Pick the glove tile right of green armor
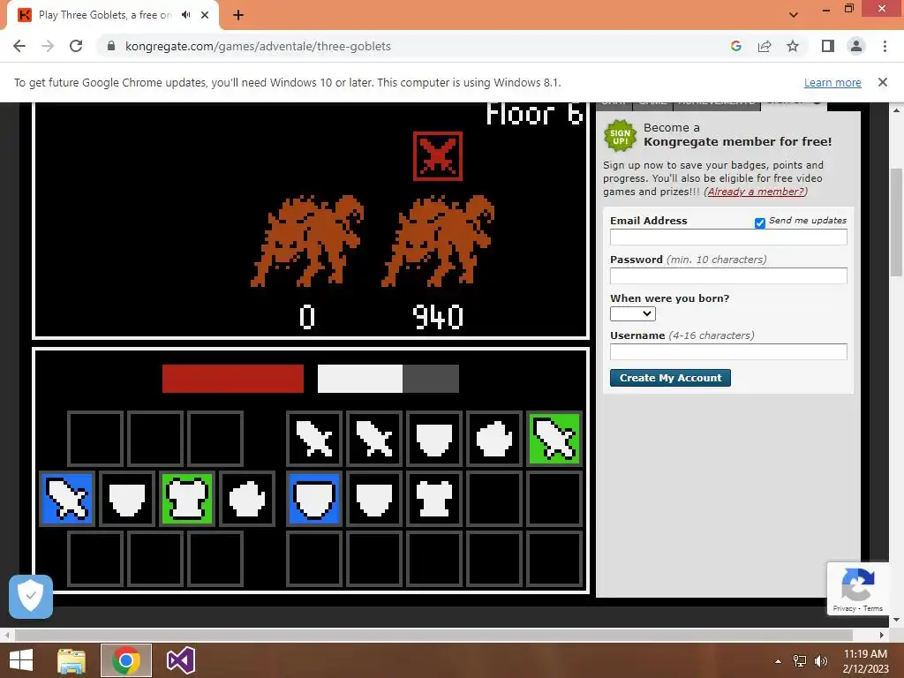Screen dimensions: 904x678 click(247, 499)
